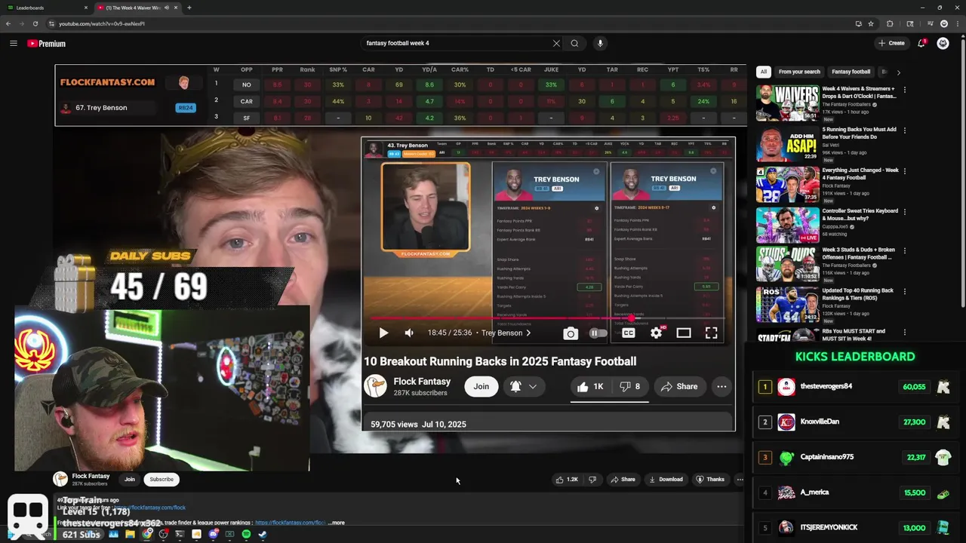
Task: Run search with the magnifier button
Action: click(574, 43)
